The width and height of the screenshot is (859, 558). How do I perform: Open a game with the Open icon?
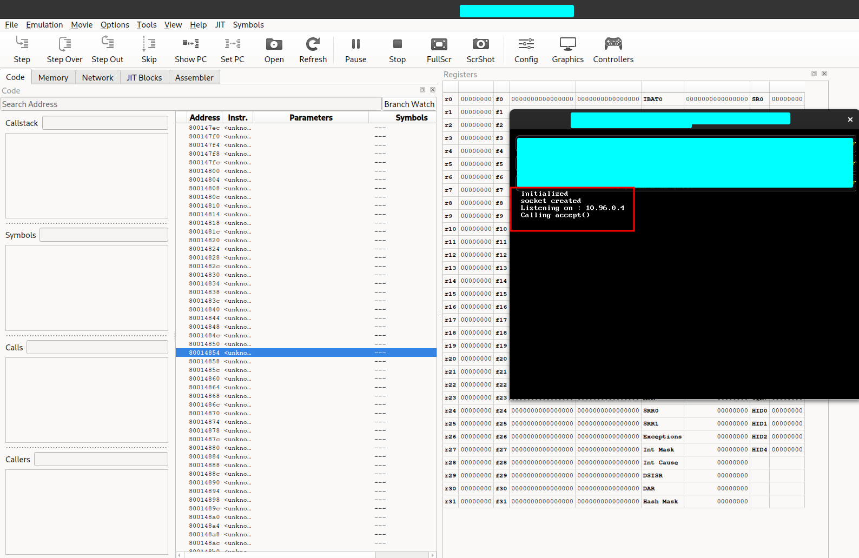[x=274, y=50]
